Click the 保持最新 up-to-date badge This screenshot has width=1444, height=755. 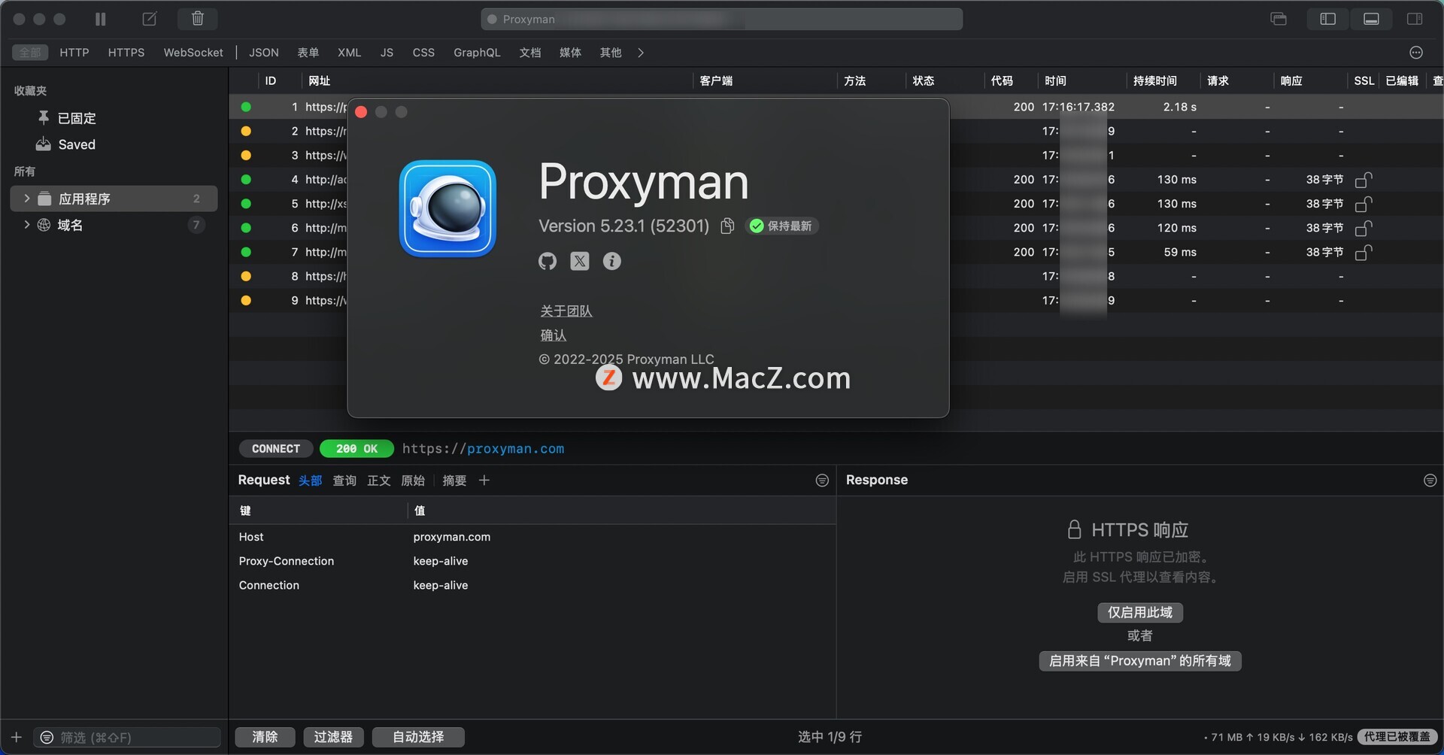coord(781,226)
